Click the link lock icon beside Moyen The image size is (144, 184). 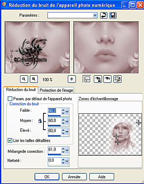tap(40, 121)
